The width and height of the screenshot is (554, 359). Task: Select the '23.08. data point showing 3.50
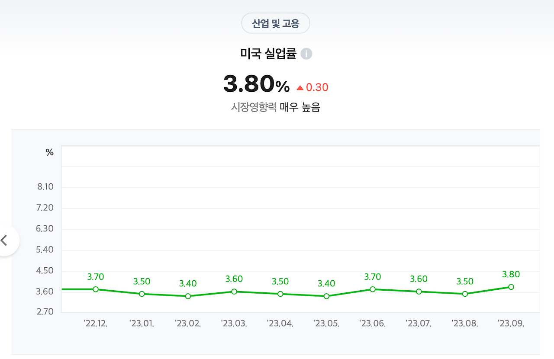[464, 294]
